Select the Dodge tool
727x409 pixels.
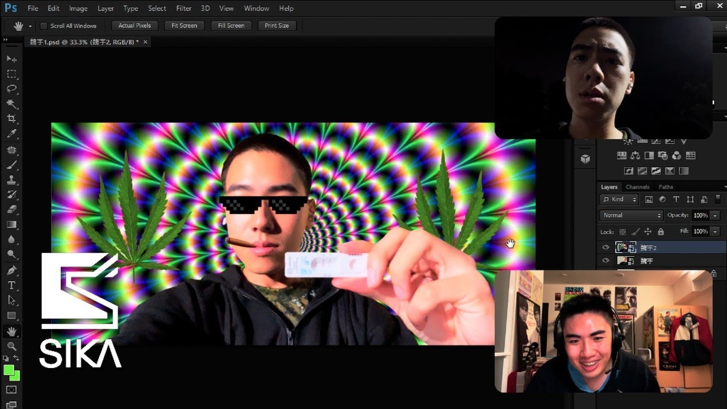(11, 254)
